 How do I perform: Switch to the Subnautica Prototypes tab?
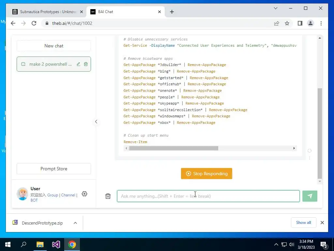[48, 12]
